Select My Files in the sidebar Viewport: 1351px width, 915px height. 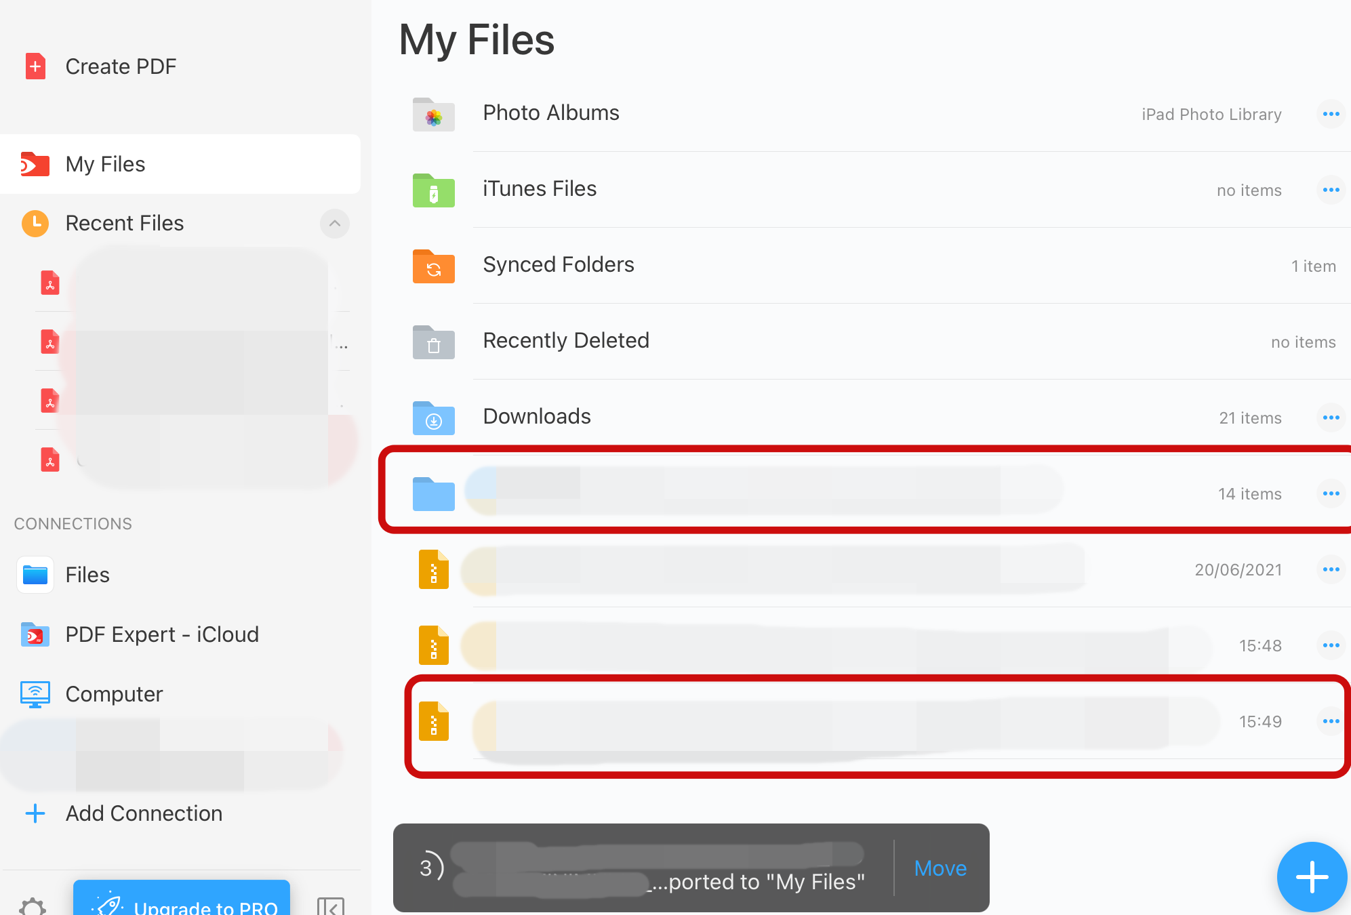point(105,164)
